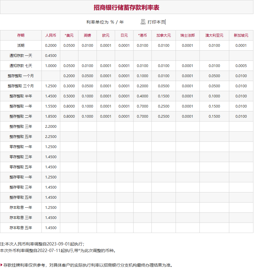Select the 新加坡元 column header
Viewport: 254px width, 269px height.
click(241, 35)
